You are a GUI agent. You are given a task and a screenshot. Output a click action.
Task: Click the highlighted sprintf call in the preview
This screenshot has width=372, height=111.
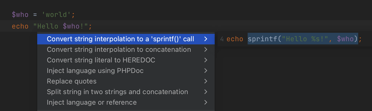pyautogui.click(x=303, y=39)
